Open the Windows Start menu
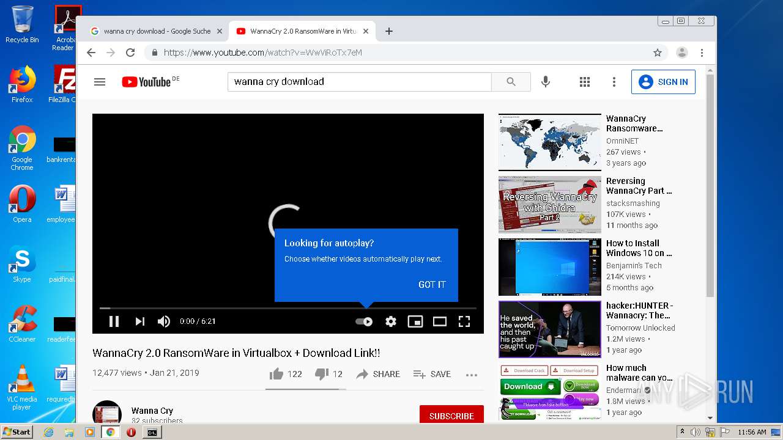 (x=17, y=432)
